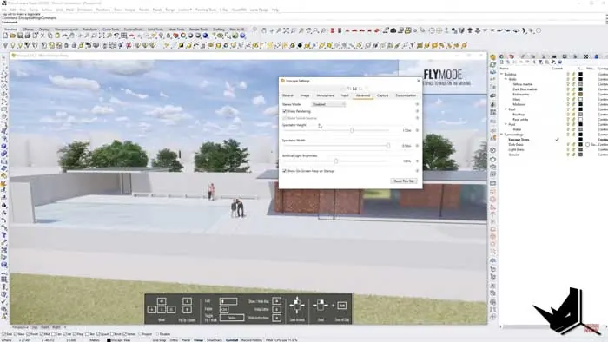Click the Move layer up arrow icon

click(521, 62)
